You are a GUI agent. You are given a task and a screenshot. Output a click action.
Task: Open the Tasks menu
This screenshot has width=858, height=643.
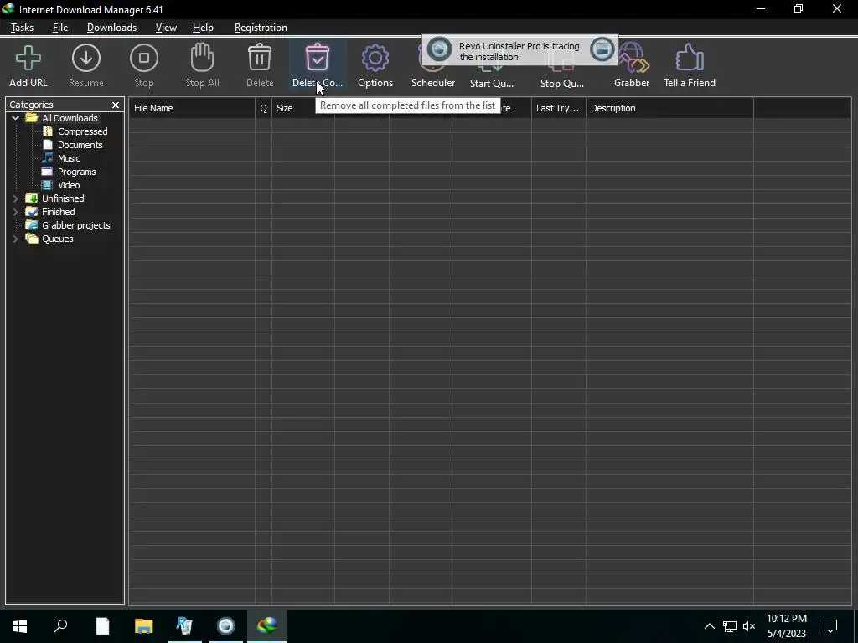pos(22,28)
